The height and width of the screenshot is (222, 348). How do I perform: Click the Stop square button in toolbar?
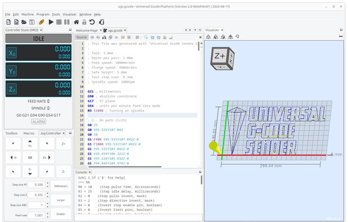pos(59,22)
